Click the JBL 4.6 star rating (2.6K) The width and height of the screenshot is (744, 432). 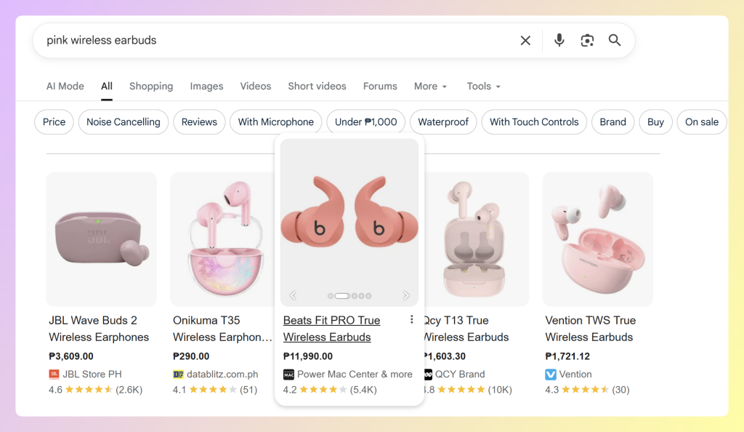pyautogui.click(x=95, y=390)
